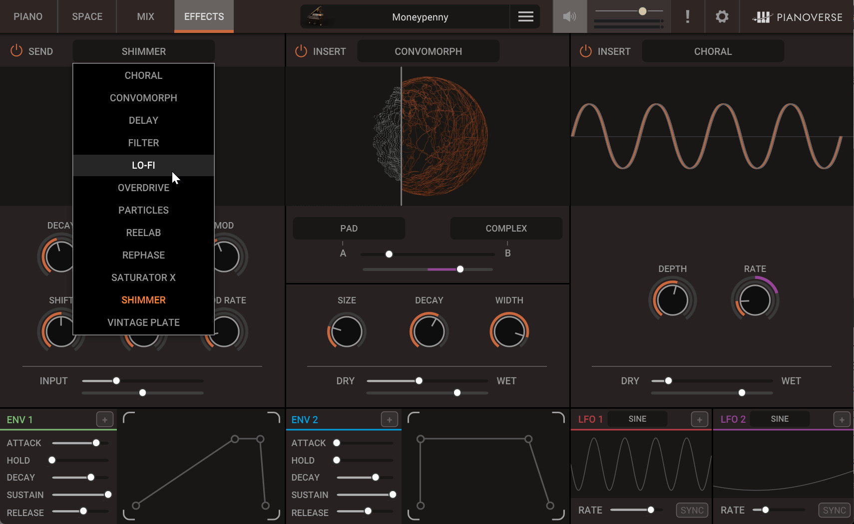Switch to the MIX tab
The height and width of the screenshot is (524, 854).
pos(146,16)
